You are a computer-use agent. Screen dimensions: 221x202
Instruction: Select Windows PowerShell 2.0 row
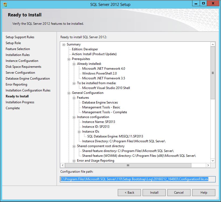(99, 73)
